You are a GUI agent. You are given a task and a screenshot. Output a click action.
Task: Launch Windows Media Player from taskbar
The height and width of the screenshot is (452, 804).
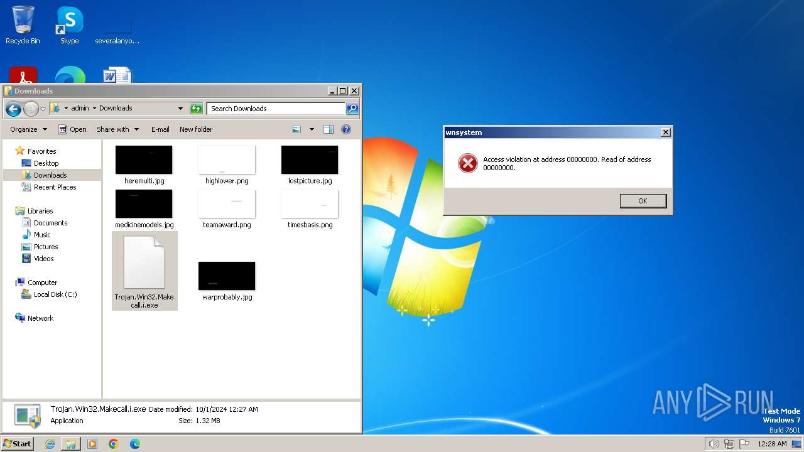pyautogui.click(x=92, y=444)
